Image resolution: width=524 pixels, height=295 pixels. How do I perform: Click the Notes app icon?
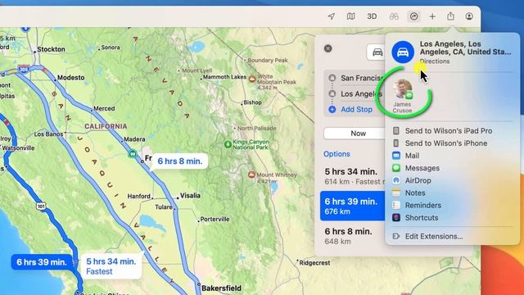(396, 193)
